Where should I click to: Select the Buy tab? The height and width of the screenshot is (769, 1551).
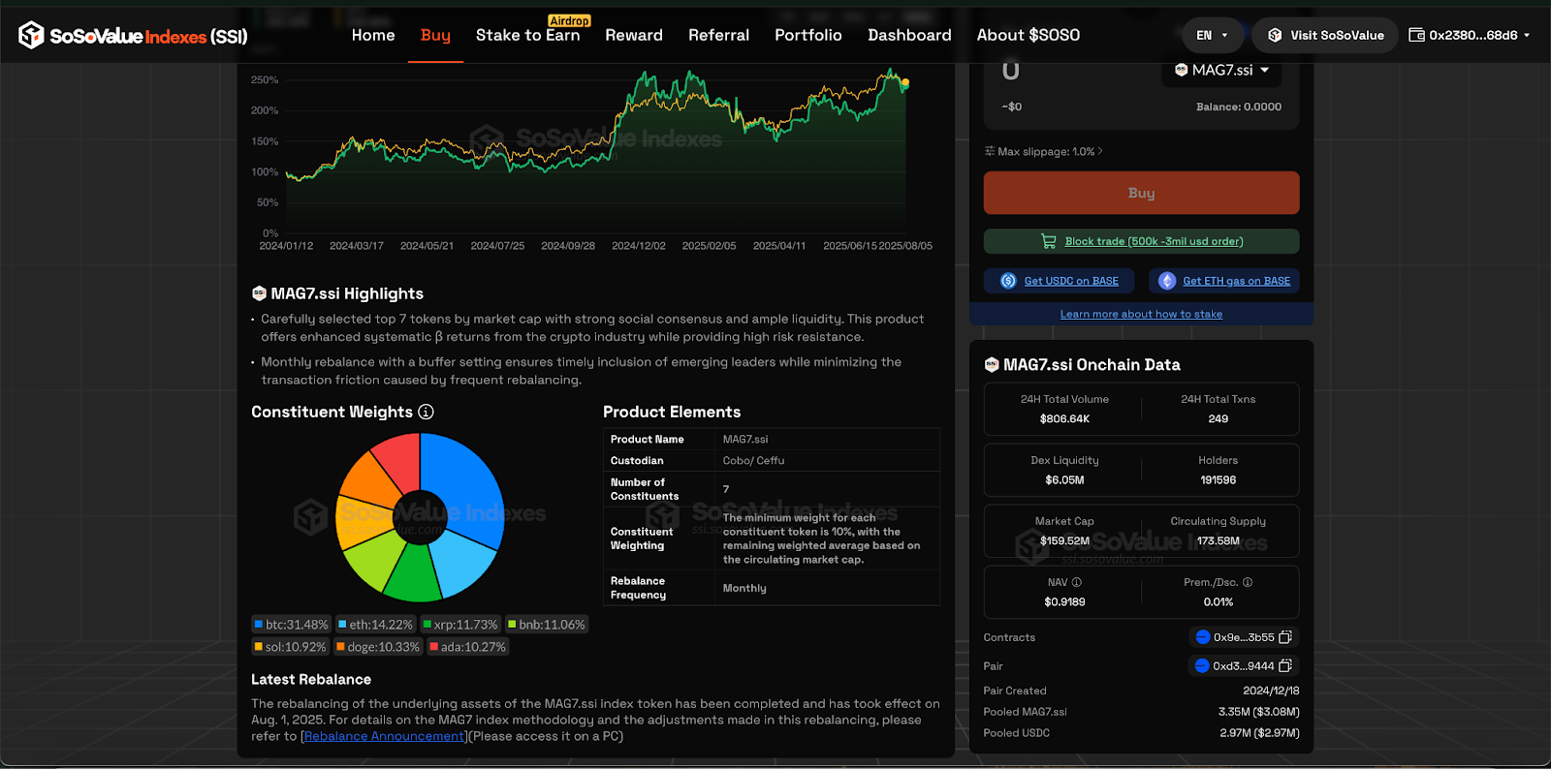click(x=435, y=35)
